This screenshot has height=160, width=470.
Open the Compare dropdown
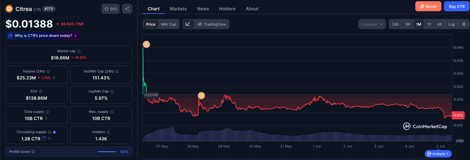[x=372, y=24]
